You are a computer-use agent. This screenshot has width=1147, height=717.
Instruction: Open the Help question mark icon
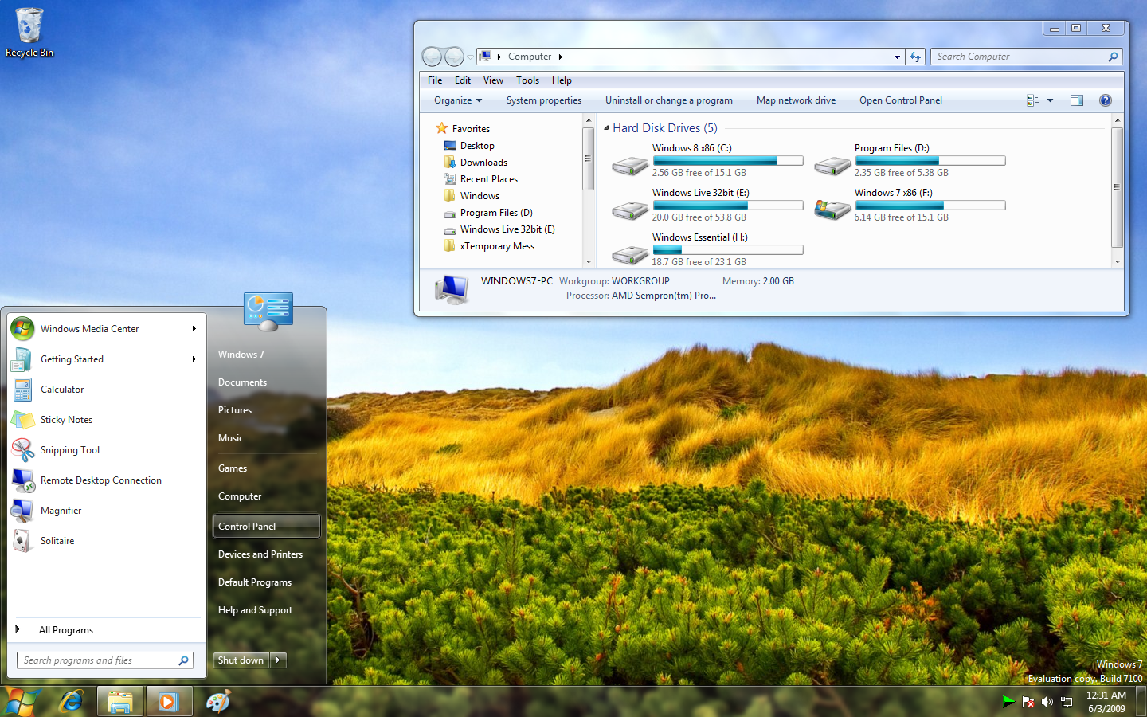point(1106,100)
